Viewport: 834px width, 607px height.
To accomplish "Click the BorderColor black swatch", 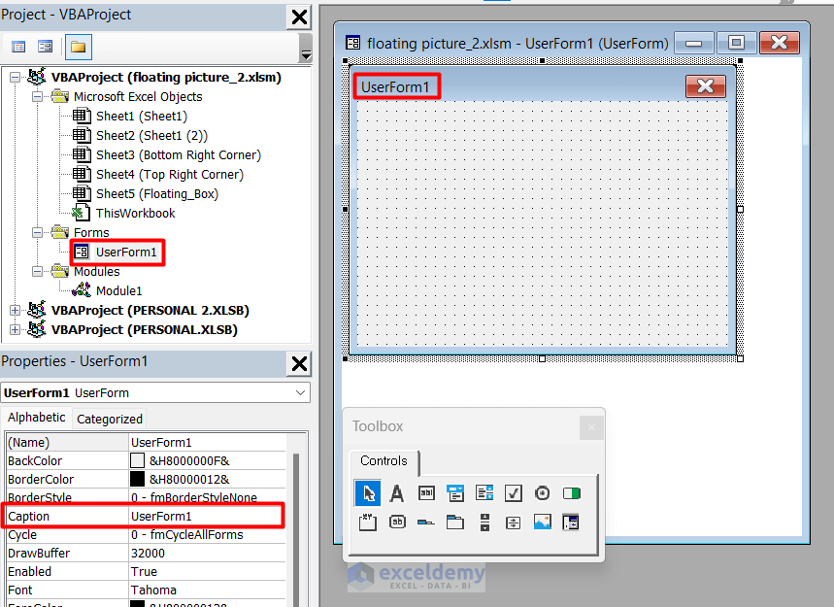I will coord(137,480).
